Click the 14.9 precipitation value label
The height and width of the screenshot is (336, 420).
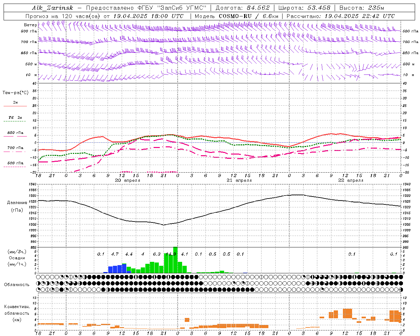[171, 254]
